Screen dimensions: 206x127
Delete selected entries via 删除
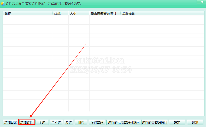81,122
